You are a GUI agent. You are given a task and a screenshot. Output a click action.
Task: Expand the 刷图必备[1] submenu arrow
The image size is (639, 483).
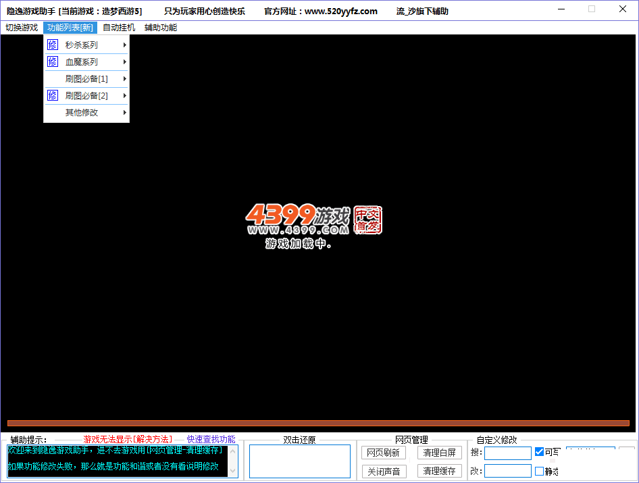click(x=125, y=78)
